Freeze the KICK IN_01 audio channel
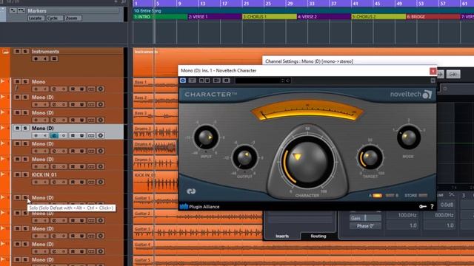The height and width of the screenshot is (266, 474). (x=101, y=183)
